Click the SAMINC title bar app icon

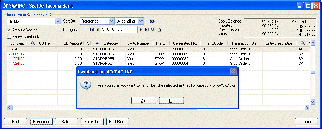click(5, 6)
